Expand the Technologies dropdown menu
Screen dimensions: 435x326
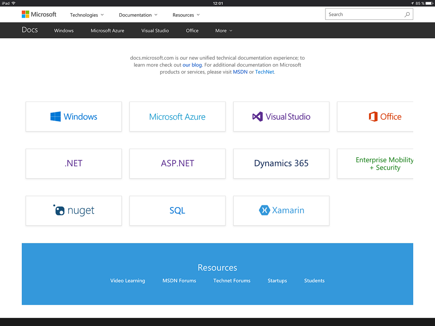(x=87, y=15)
